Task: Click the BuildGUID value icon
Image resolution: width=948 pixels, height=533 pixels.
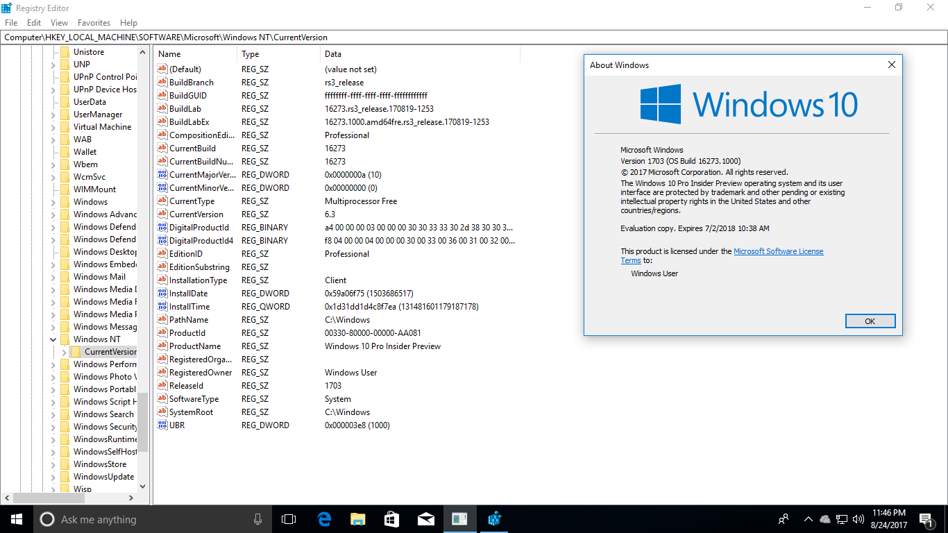Action: pos(162,95)
